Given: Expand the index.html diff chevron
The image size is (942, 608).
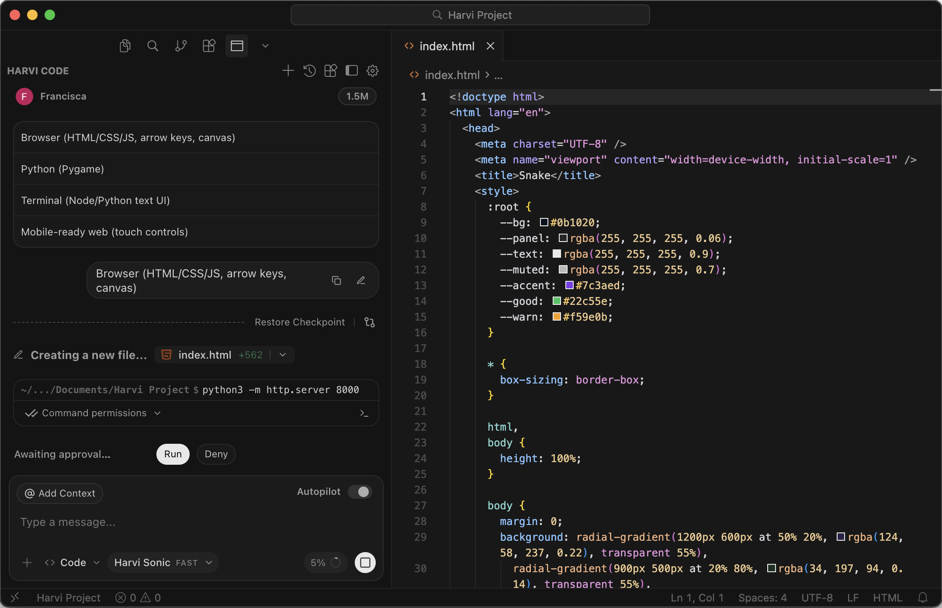Looking at the screenshot, I should [x=283, y=355].
